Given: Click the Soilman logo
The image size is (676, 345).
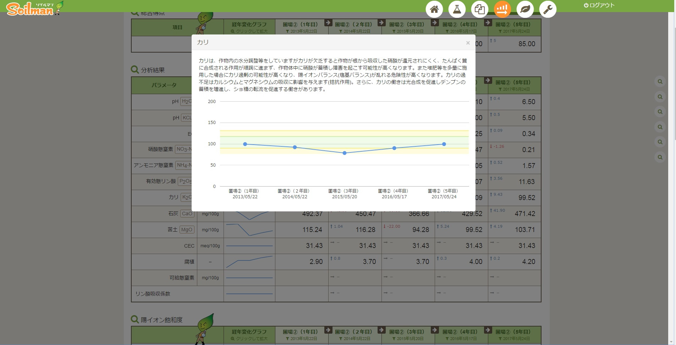Looking at the screenshot, I should point(34,8).
